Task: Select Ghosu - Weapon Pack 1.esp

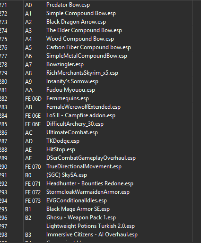Action: coord(81,217)
